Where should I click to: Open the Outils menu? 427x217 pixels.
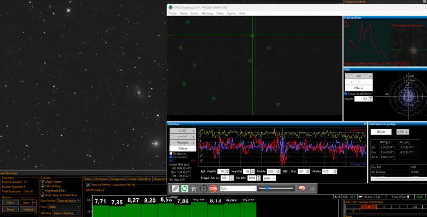point(194,13)
